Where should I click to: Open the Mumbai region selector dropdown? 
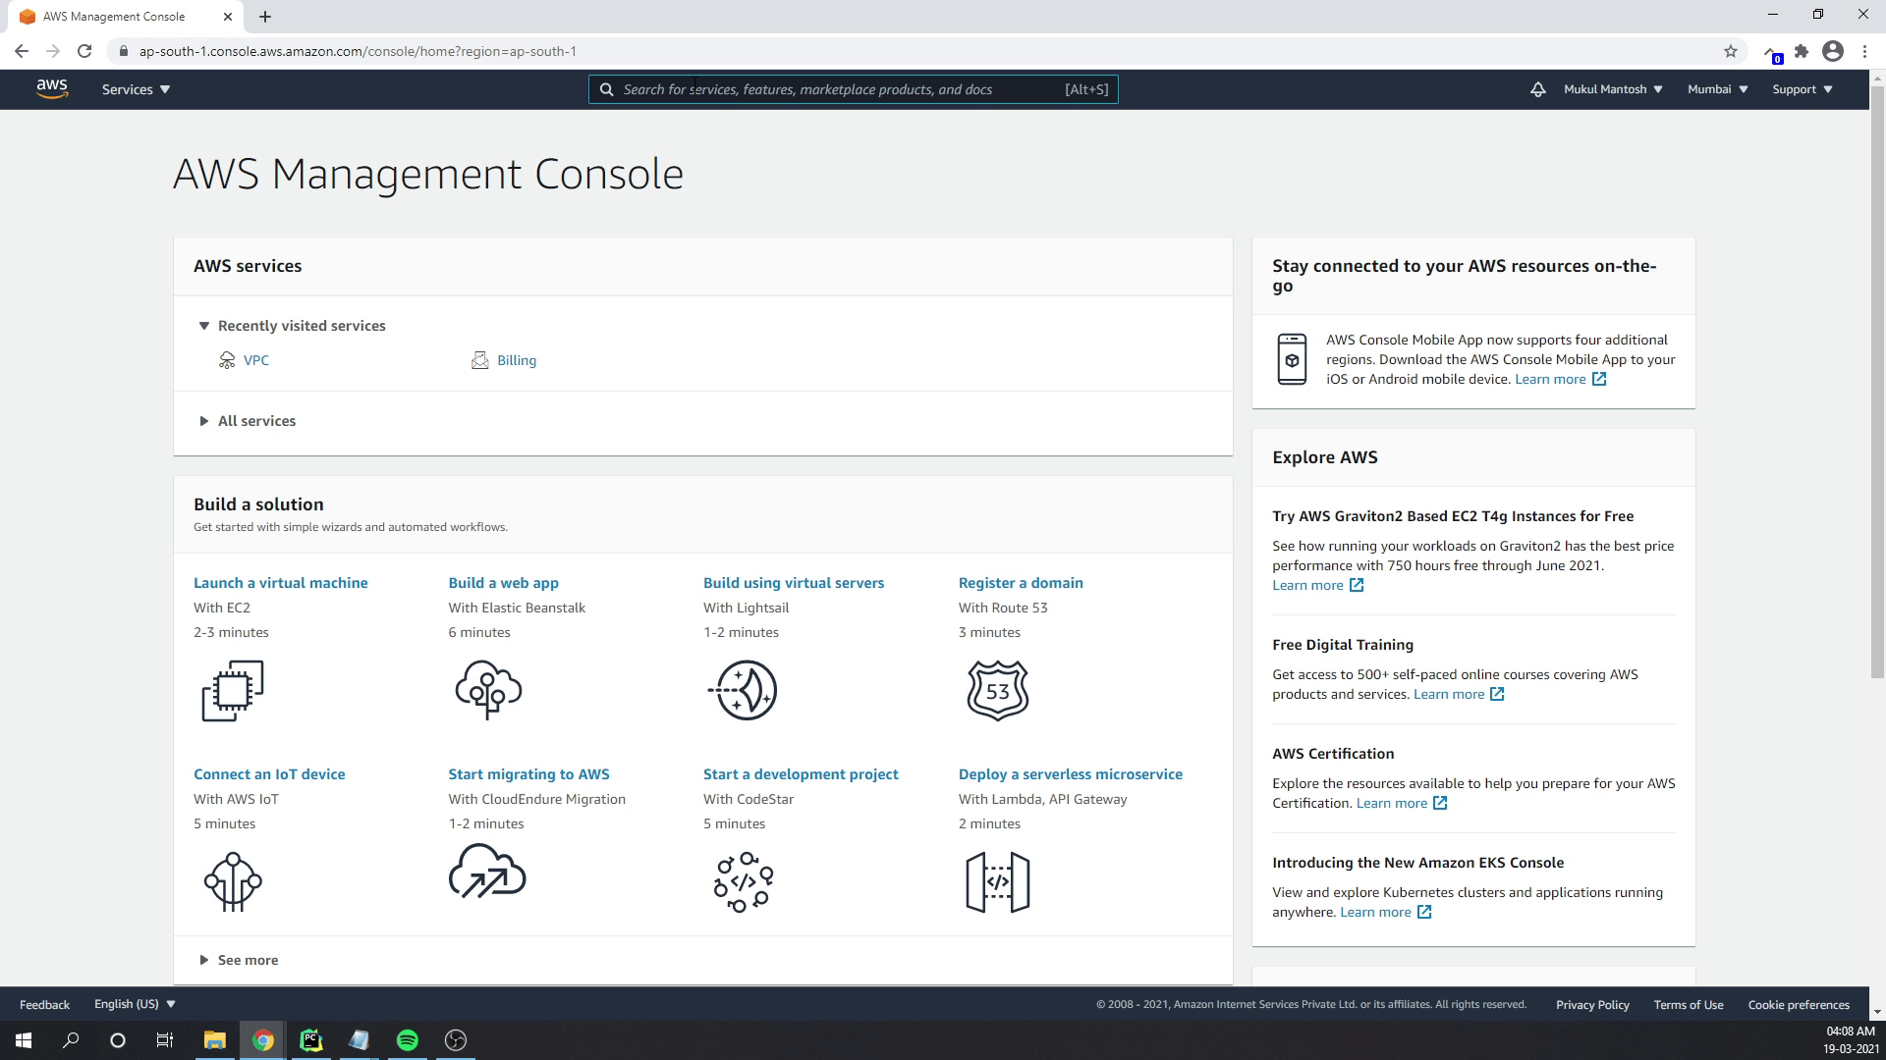[x=1719, y=89]
